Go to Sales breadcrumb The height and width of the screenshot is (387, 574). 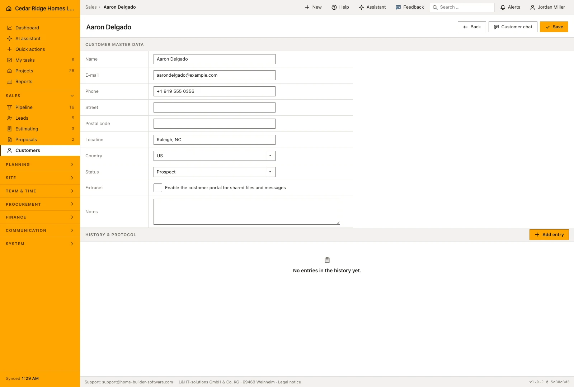click(x=91, y=7)
